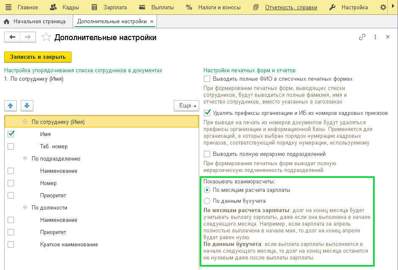Click the '1. По сотруднику (Имя)' summary text

point(34,79)
